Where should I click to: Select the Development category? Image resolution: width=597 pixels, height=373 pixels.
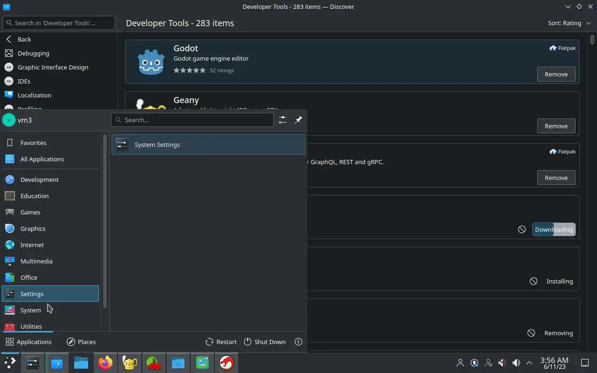[50, 180]
